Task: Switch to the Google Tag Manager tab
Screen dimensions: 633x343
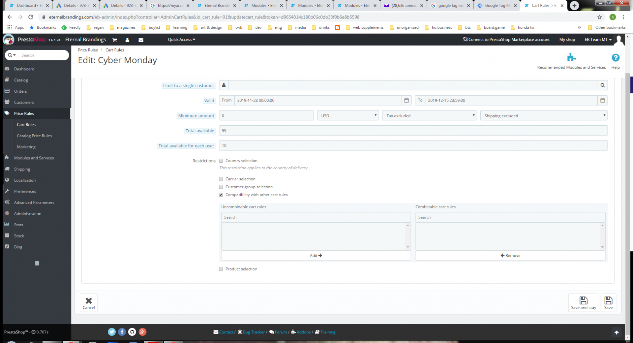Action: pos(497,6)
